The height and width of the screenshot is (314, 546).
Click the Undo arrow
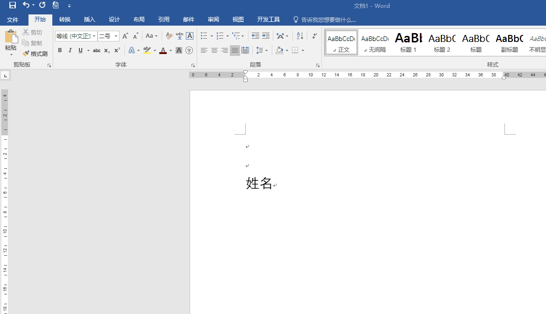click(27, 6)
